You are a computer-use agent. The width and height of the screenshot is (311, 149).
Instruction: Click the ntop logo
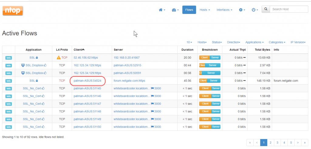point(13,11)
